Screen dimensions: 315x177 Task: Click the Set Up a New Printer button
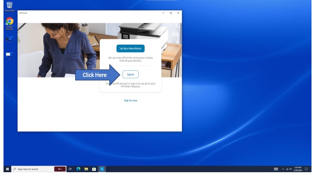(x=130, y=49)
